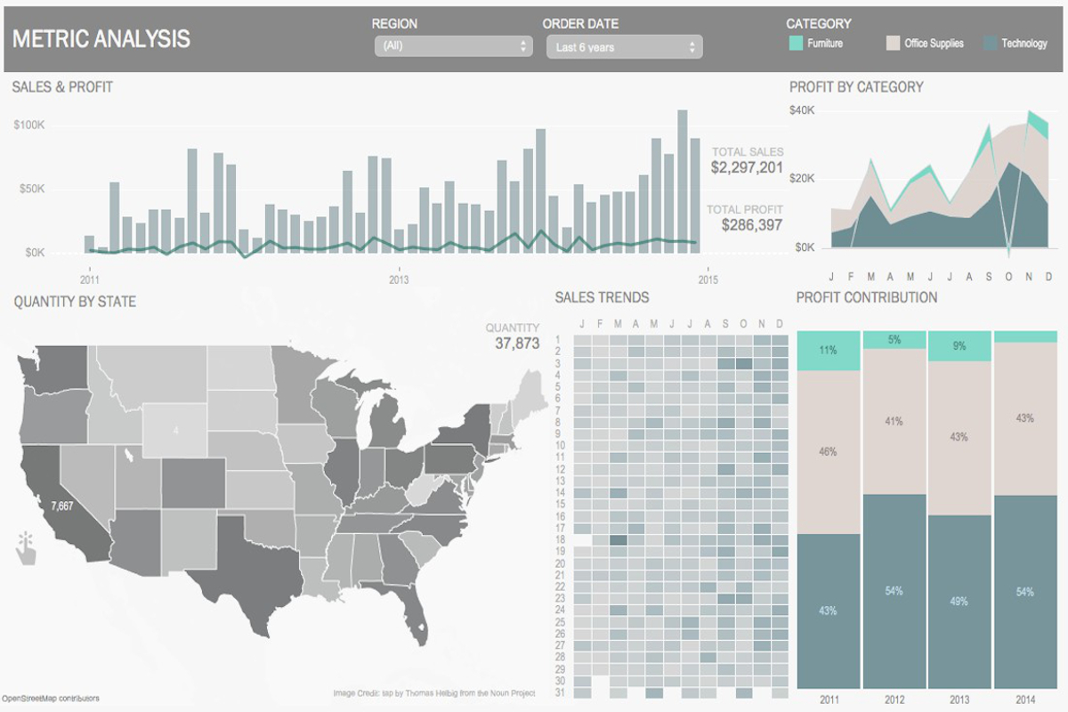Select the Technology legend swatch
This screenshot has height=712, width=1068.
(x=991, y=43)
